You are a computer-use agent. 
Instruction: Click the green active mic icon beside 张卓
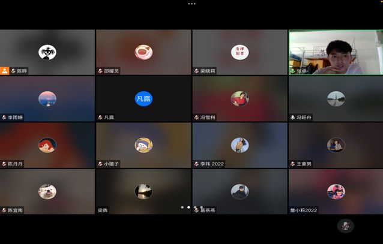[x=292, y=71]
